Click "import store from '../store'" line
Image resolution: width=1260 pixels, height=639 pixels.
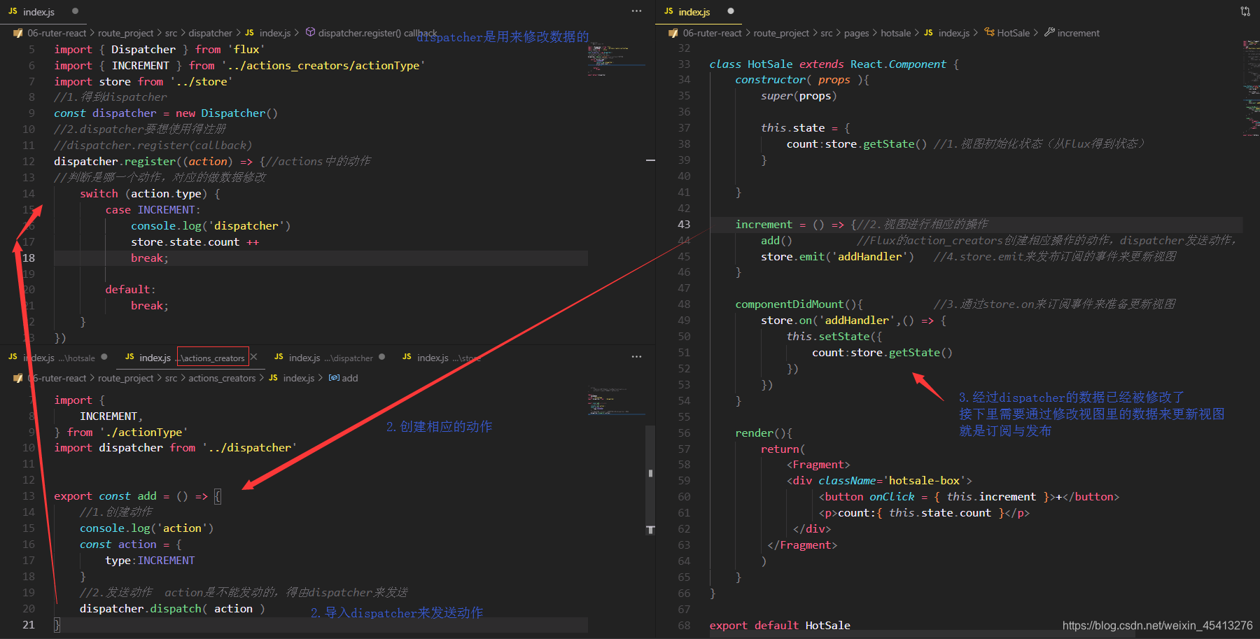(x=143, y=81)
